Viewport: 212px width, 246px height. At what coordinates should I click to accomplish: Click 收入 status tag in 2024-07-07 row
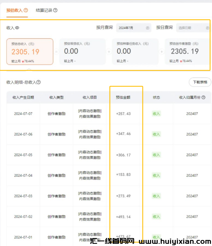click(x=156, y=114)
